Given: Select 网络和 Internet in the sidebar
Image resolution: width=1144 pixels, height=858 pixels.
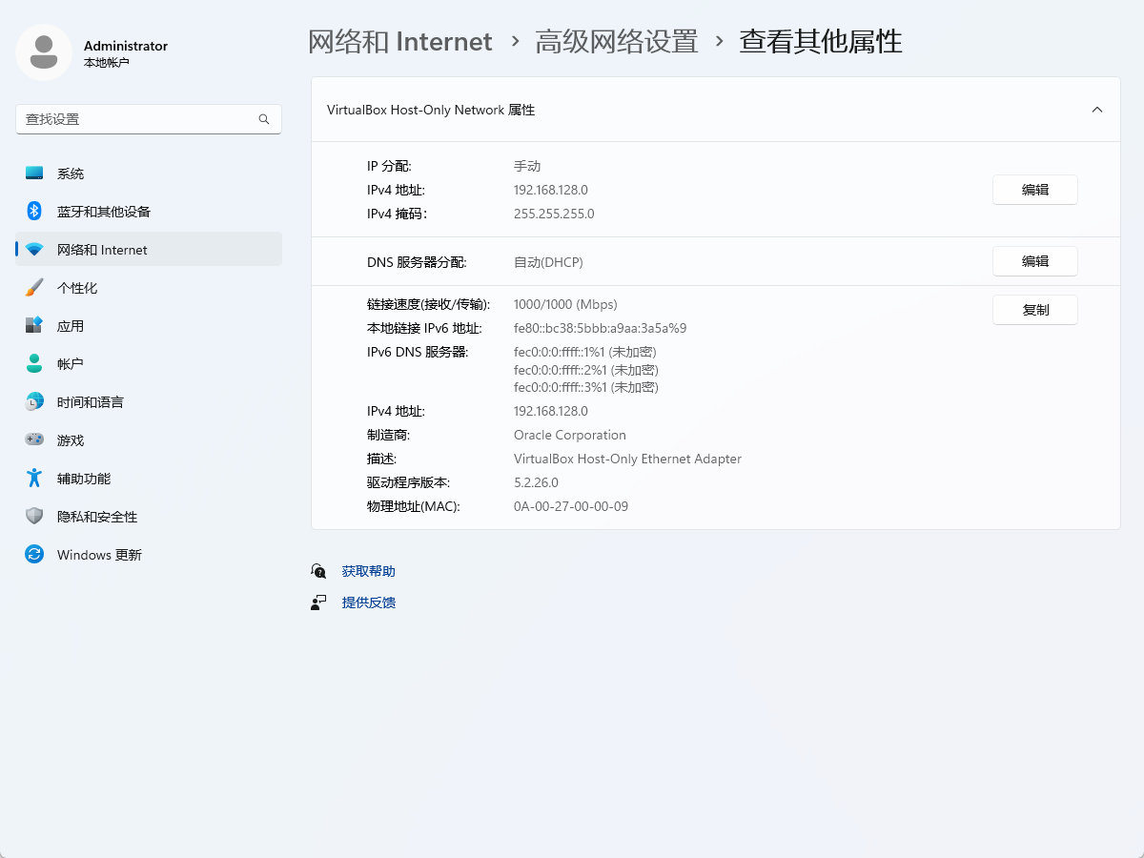Looking at the screenshot, I should click(x=149, y=250).
